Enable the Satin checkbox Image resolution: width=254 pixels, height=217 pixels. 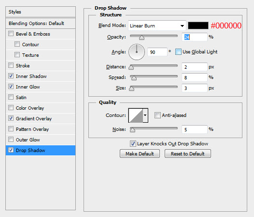pyautogui.click(x=11, y=97)
